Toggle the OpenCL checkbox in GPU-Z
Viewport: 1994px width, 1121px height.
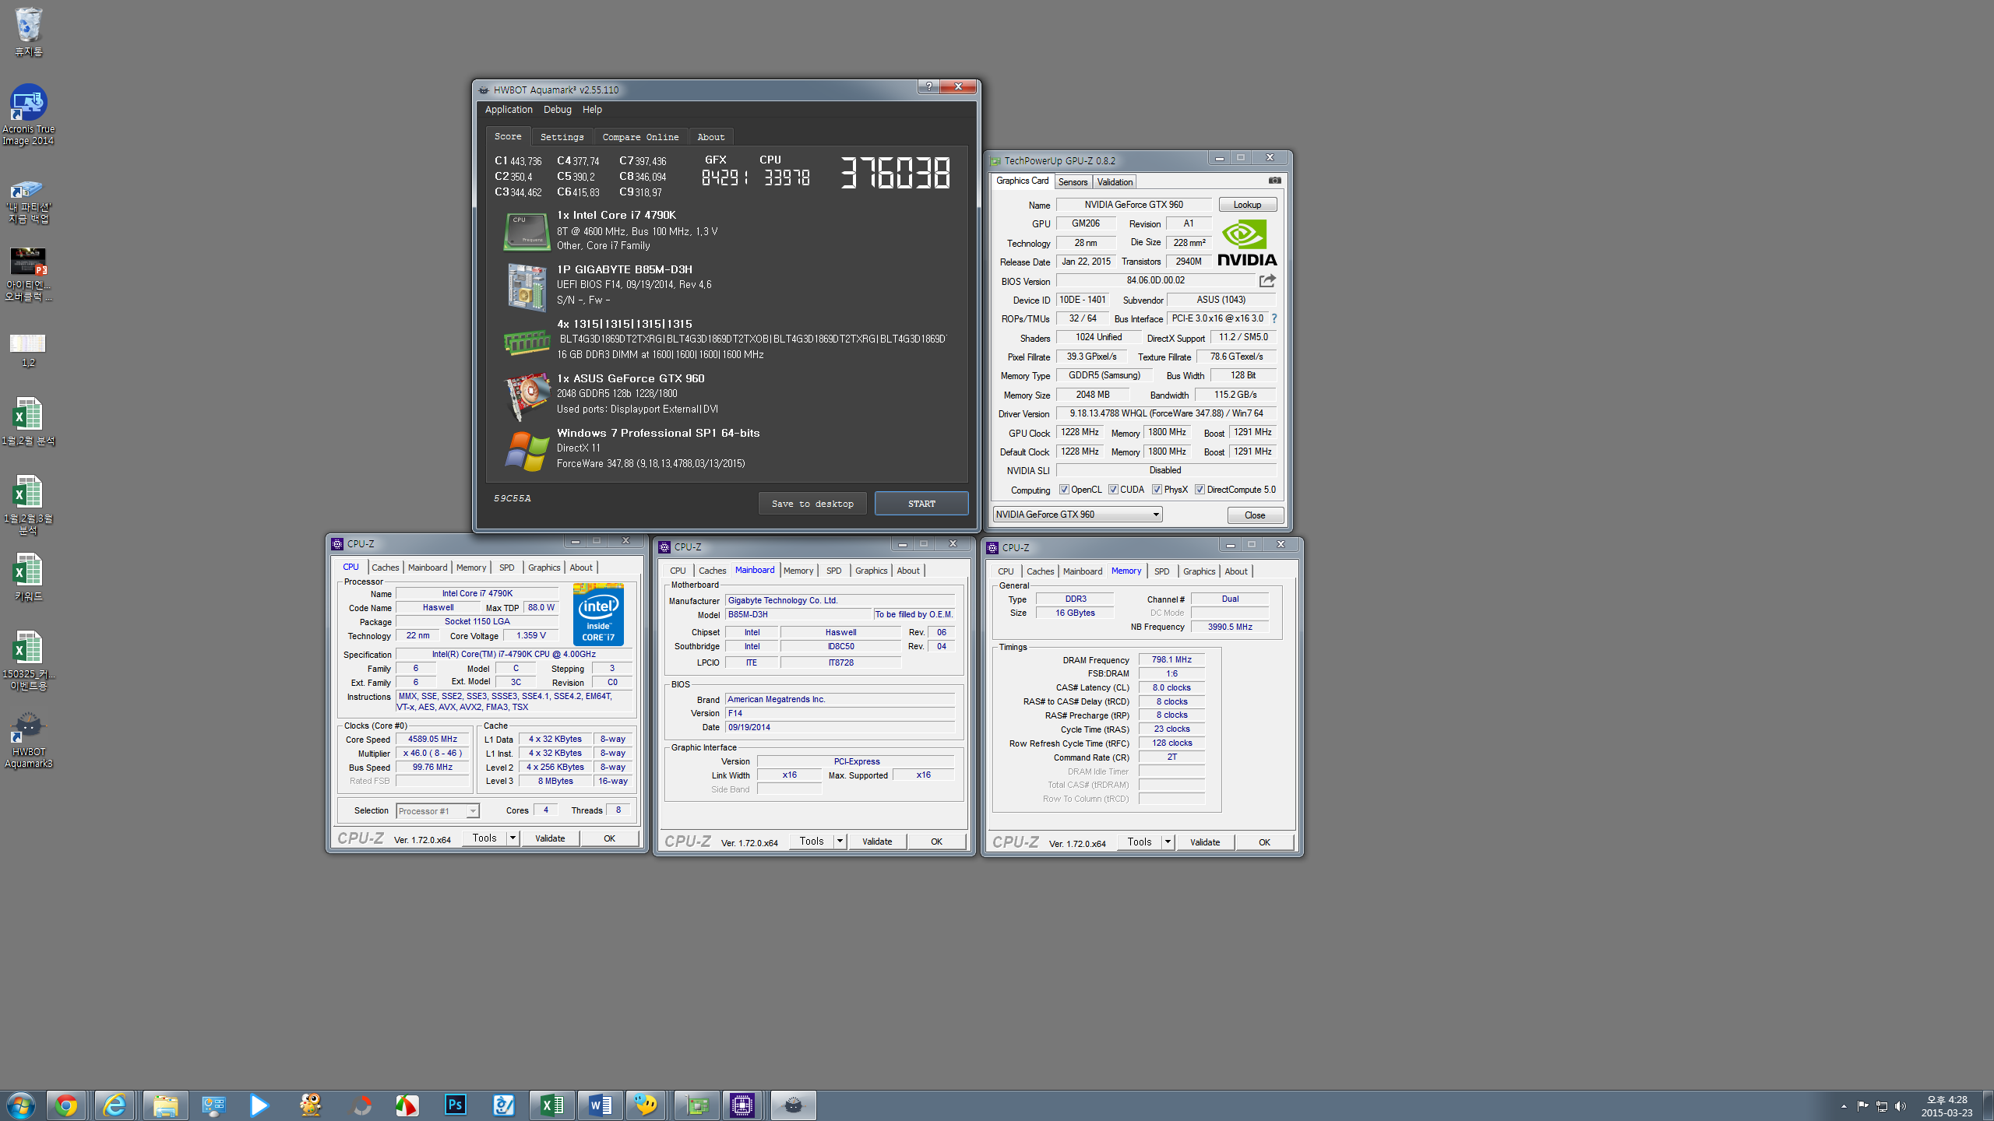pos(1064,490)
